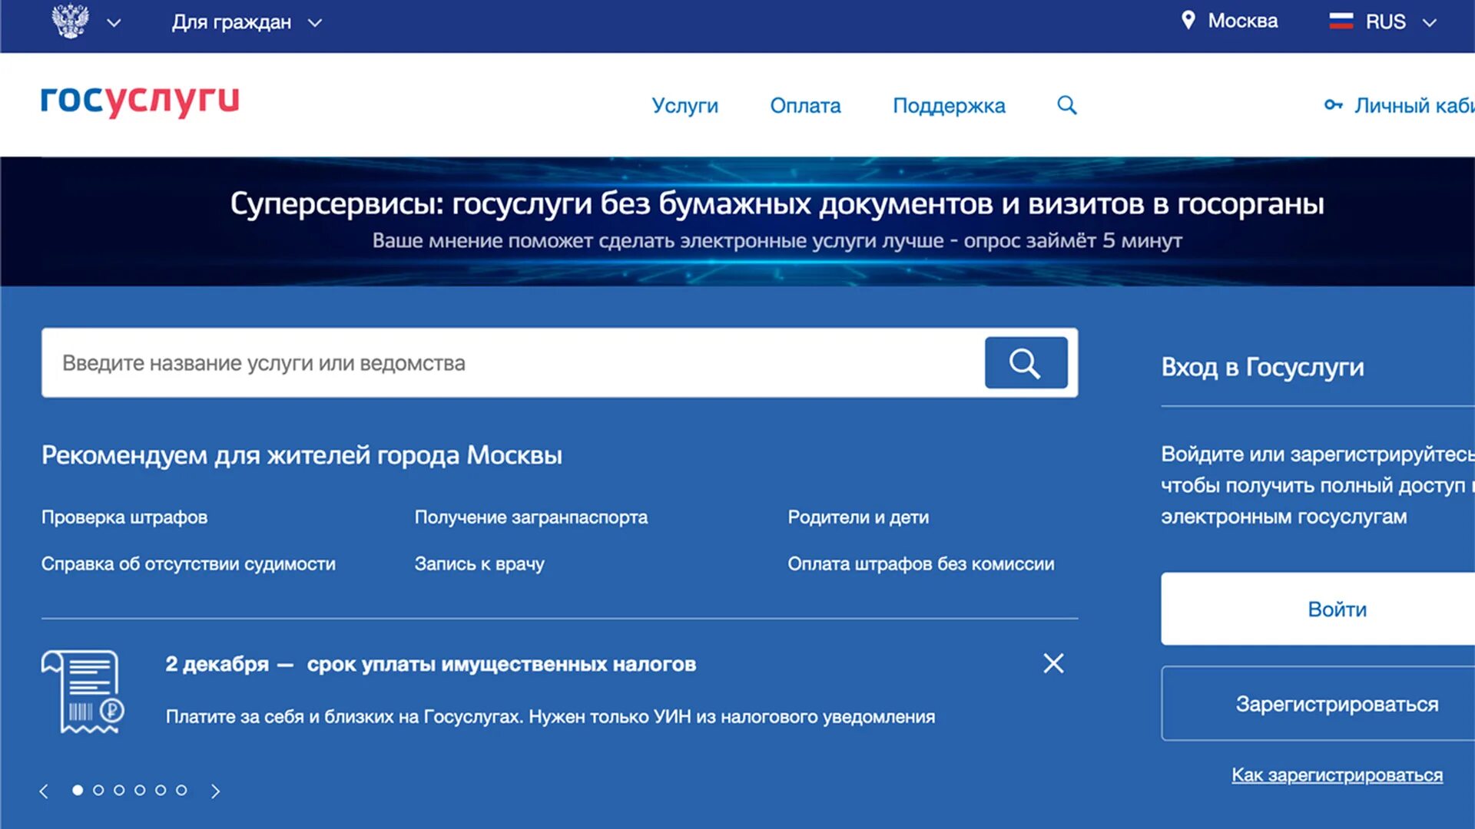Viewport: 1475px width, 829px height.
Task: Open 'Запись к врачу' service
Action: point(479,564)
